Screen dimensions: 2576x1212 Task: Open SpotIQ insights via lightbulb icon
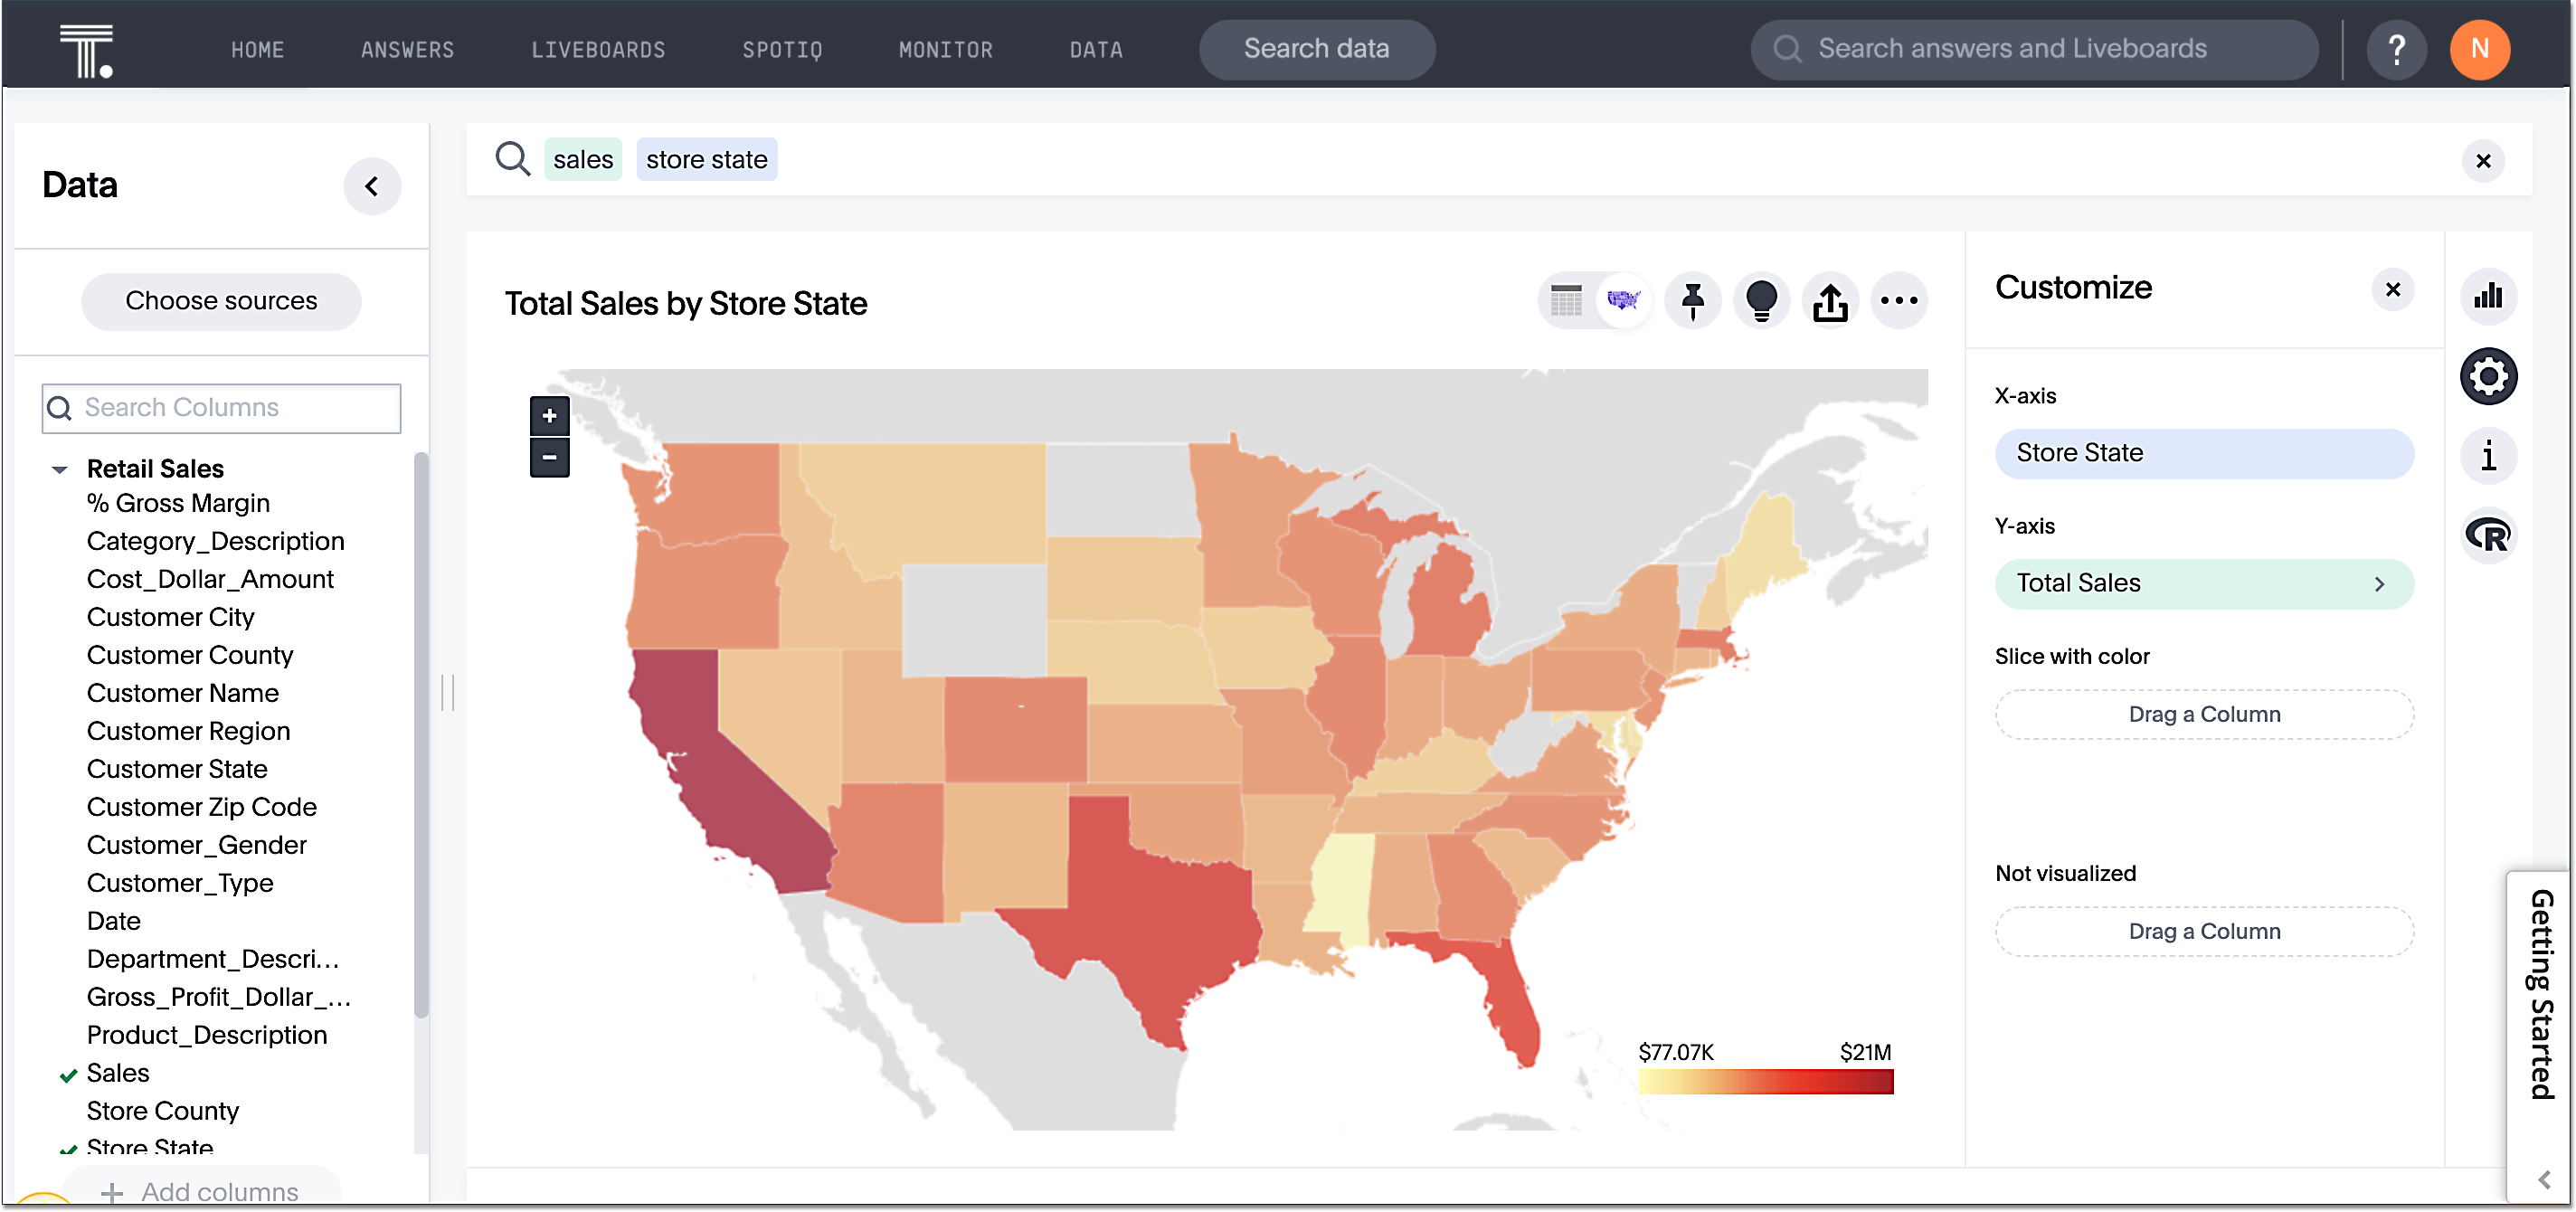(1761, 300)
